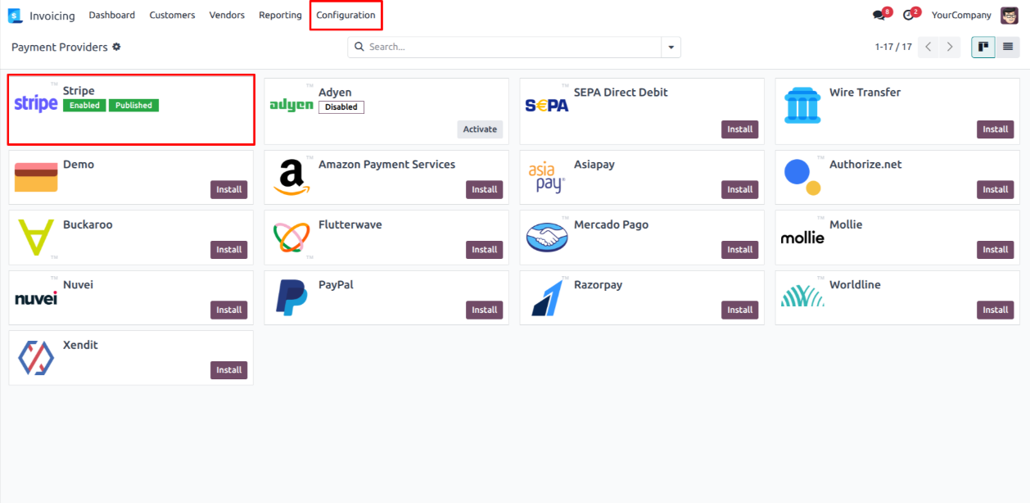Open Payment Providers gear settings icon
1030x503 pixels.
point(116,48)
